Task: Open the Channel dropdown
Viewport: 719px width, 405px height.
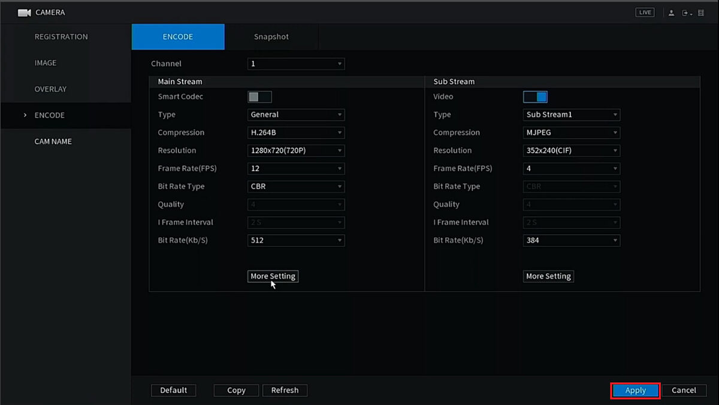Action: pyautogui.click(x=296, y=64)
